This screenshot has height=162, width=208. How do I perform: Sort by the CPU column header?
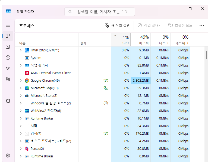pos(121,39)
